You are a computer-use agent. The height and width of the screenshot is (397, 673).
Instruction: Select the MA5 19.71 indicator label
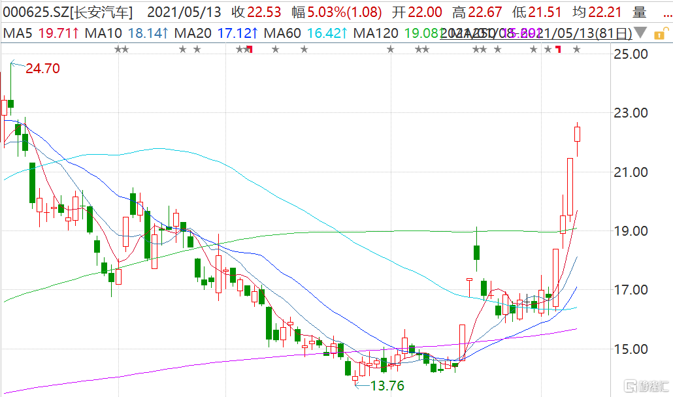coord(41,33)
